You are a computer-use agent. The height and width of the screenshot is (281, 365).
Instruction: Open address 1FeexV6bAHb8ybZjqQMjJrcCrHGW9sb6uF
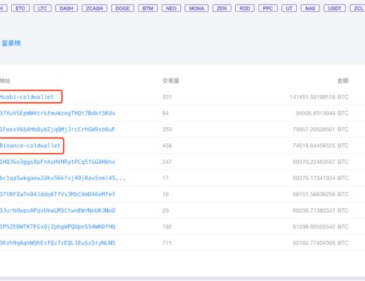coord(58,129)
